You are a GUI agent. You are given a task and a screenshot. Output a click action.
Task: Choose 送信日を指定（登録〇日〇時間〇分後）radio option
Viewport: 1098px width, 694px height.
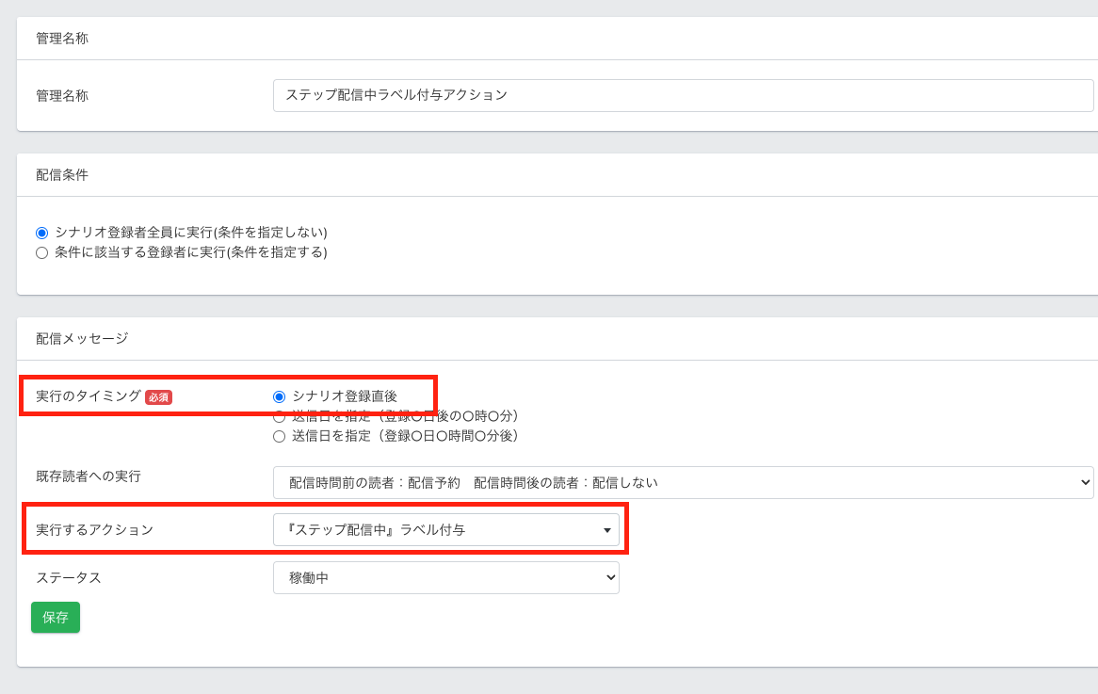coord(279,436)
